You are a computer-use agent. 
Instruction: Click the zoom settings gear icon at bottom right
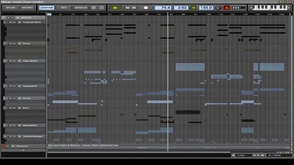coord(262,155)
